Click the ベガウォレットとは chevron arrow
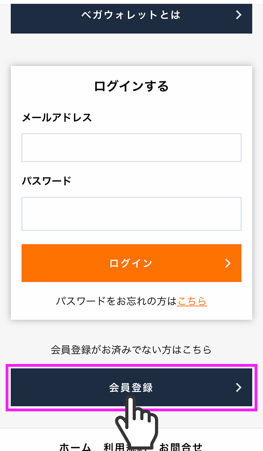This screenshot has width=263, height=451. 238,15
